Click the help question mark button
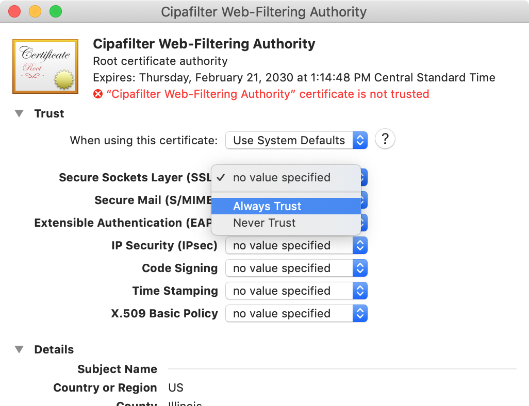The image size is (529, 406). (385, 139)
